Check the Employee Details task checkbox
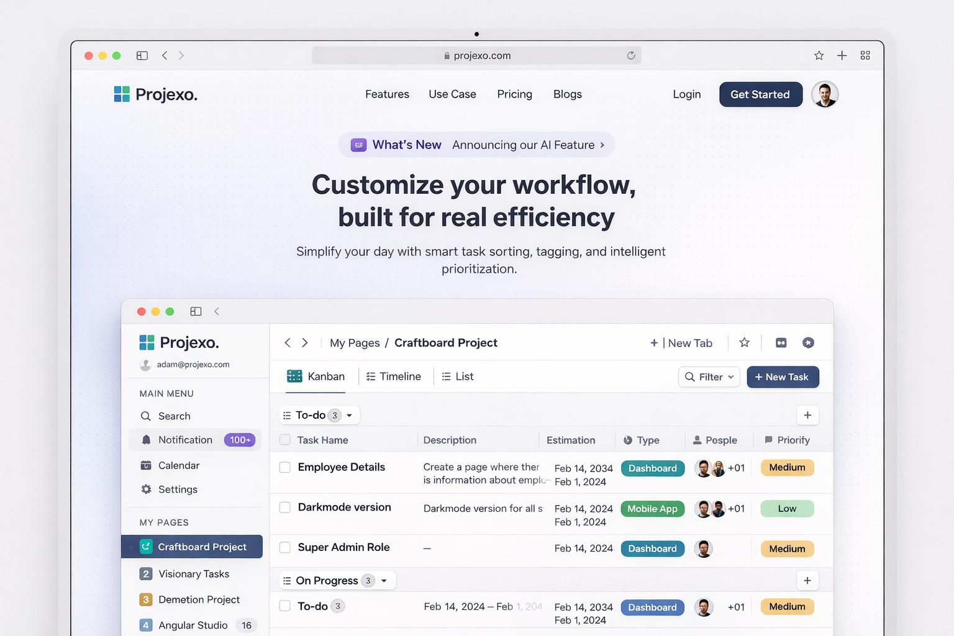 [285, 467]
